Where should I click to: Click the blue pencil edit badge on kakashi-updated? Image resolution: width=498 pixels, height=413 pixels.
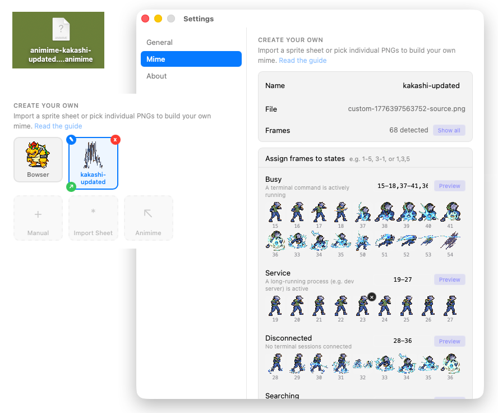click(71, 140)
